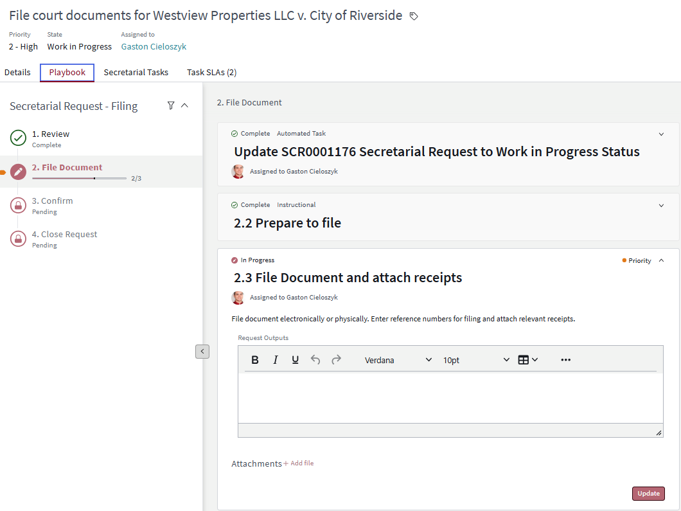Click the undo arrow in editor toolbar
The height and width of the screenshot is (511, 681).
coord(315,360)
